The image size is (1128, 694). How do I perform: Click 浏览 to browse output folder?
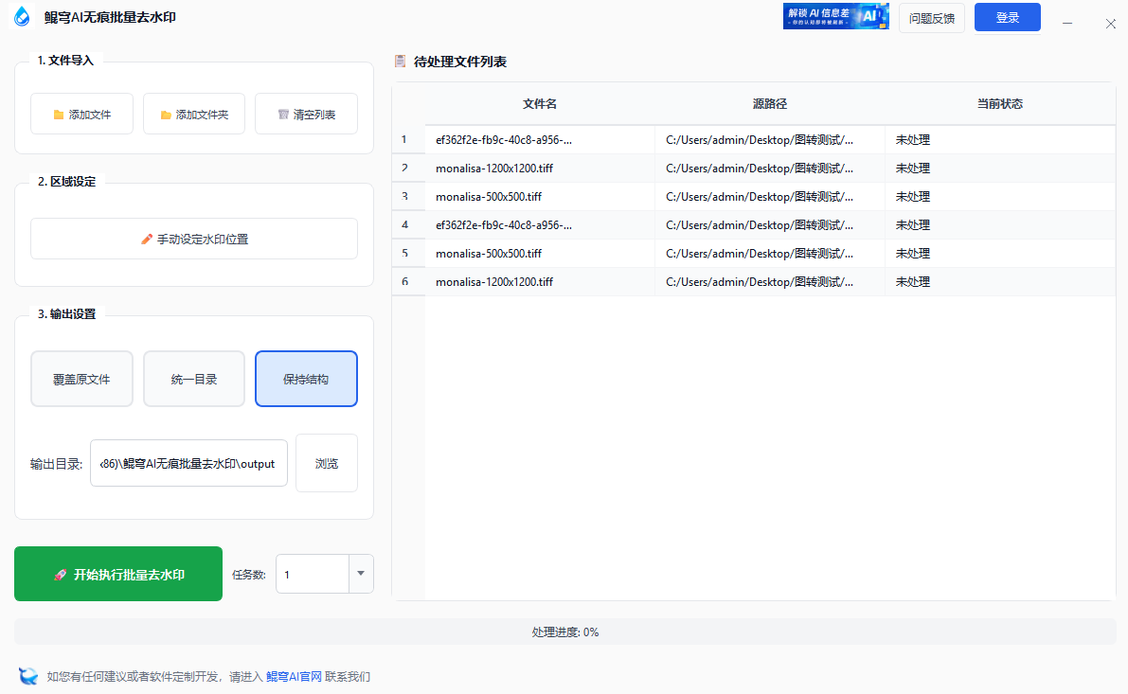point(326,462)
